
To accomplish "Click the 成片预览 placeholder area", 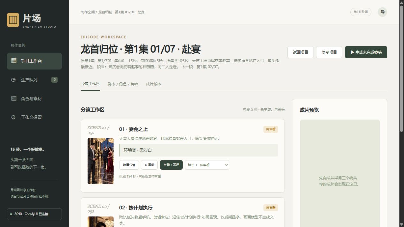I will pyautogui.click(x=340, y=173).
